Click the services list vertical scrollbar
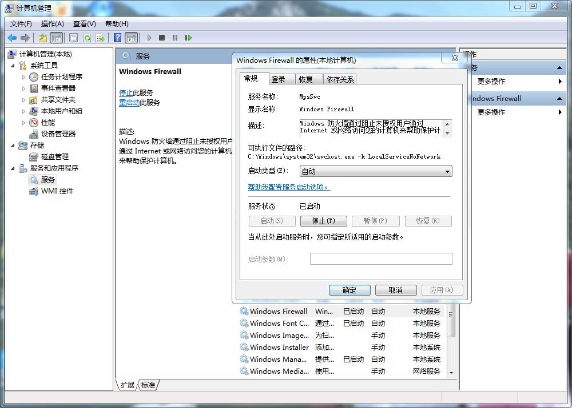The width and height of the screenshot is (572, 408). tap(451, 342)
